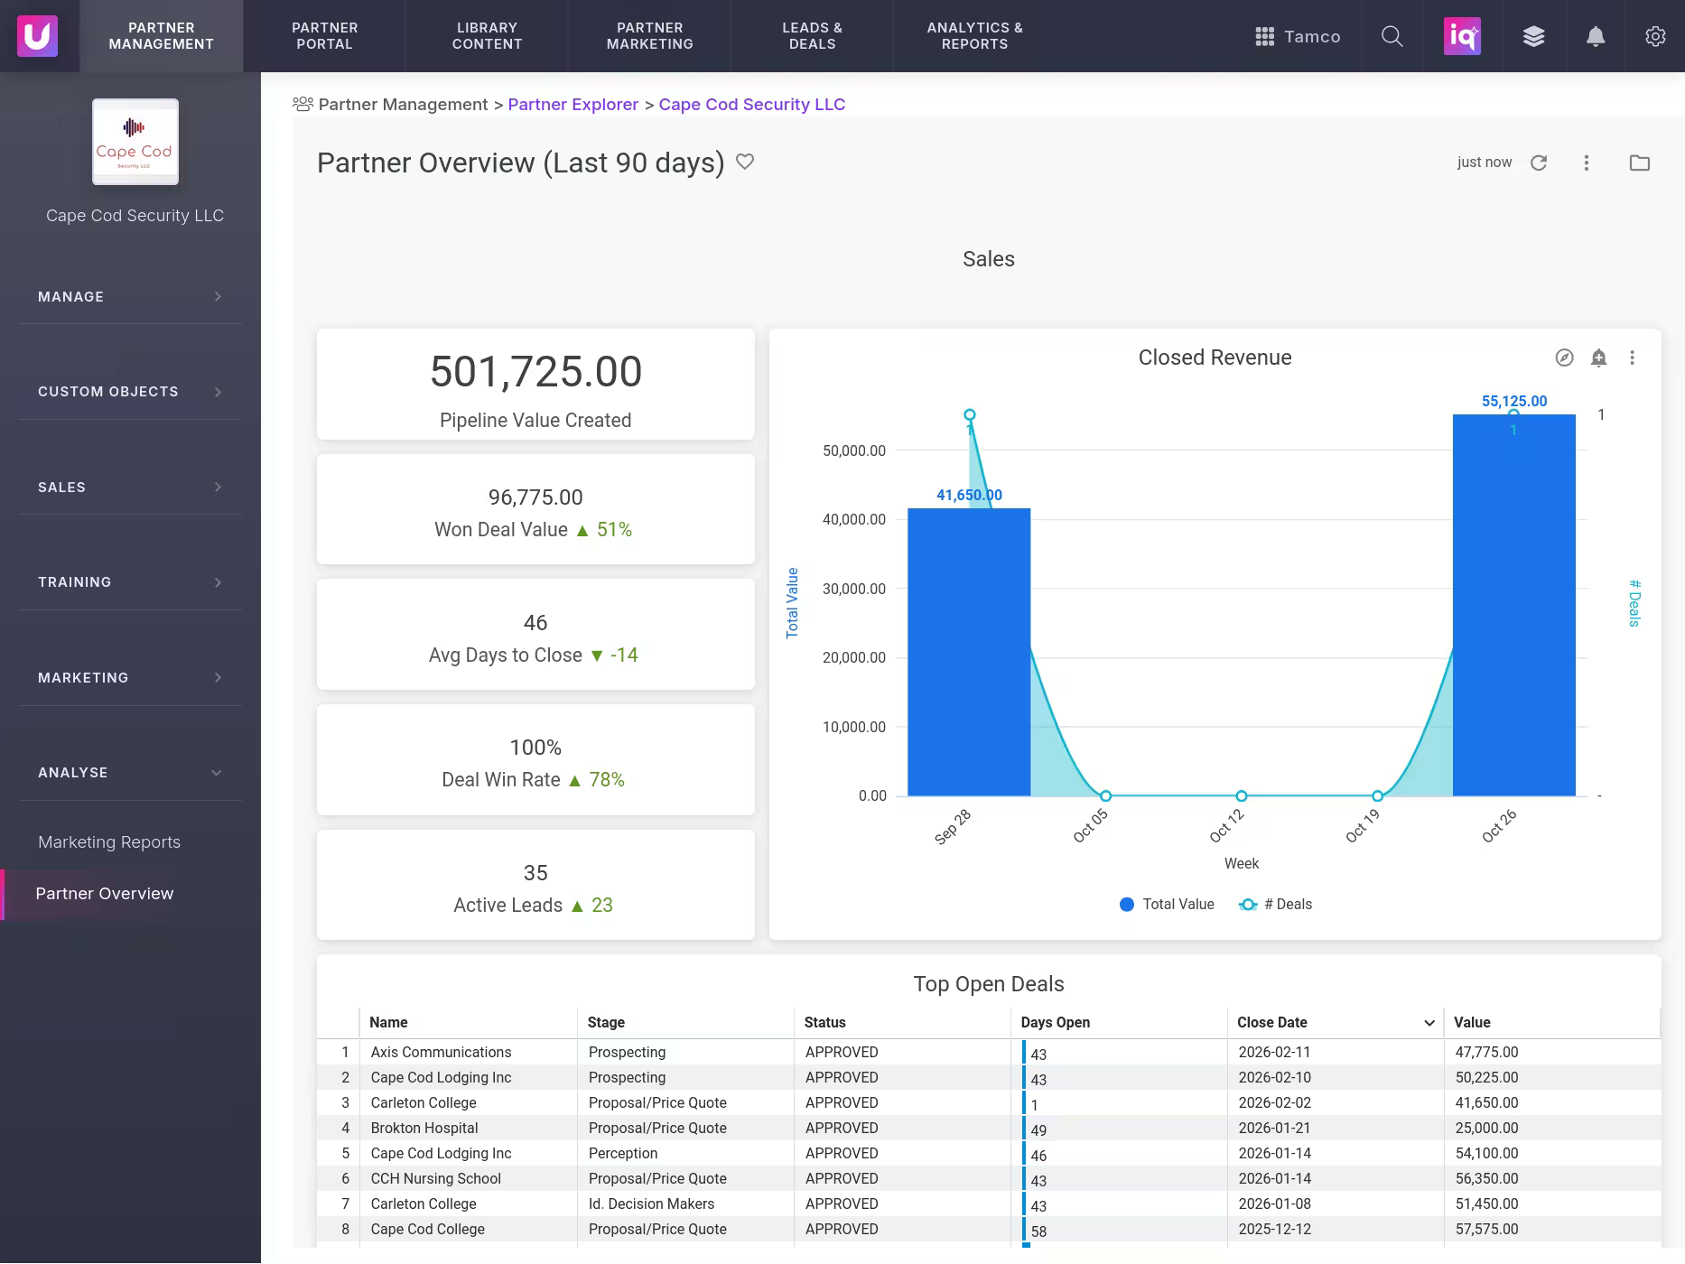Click the Cape Cod Security logo thumbnail
Screen dimensions: 1685x1264
pos(135,142)
